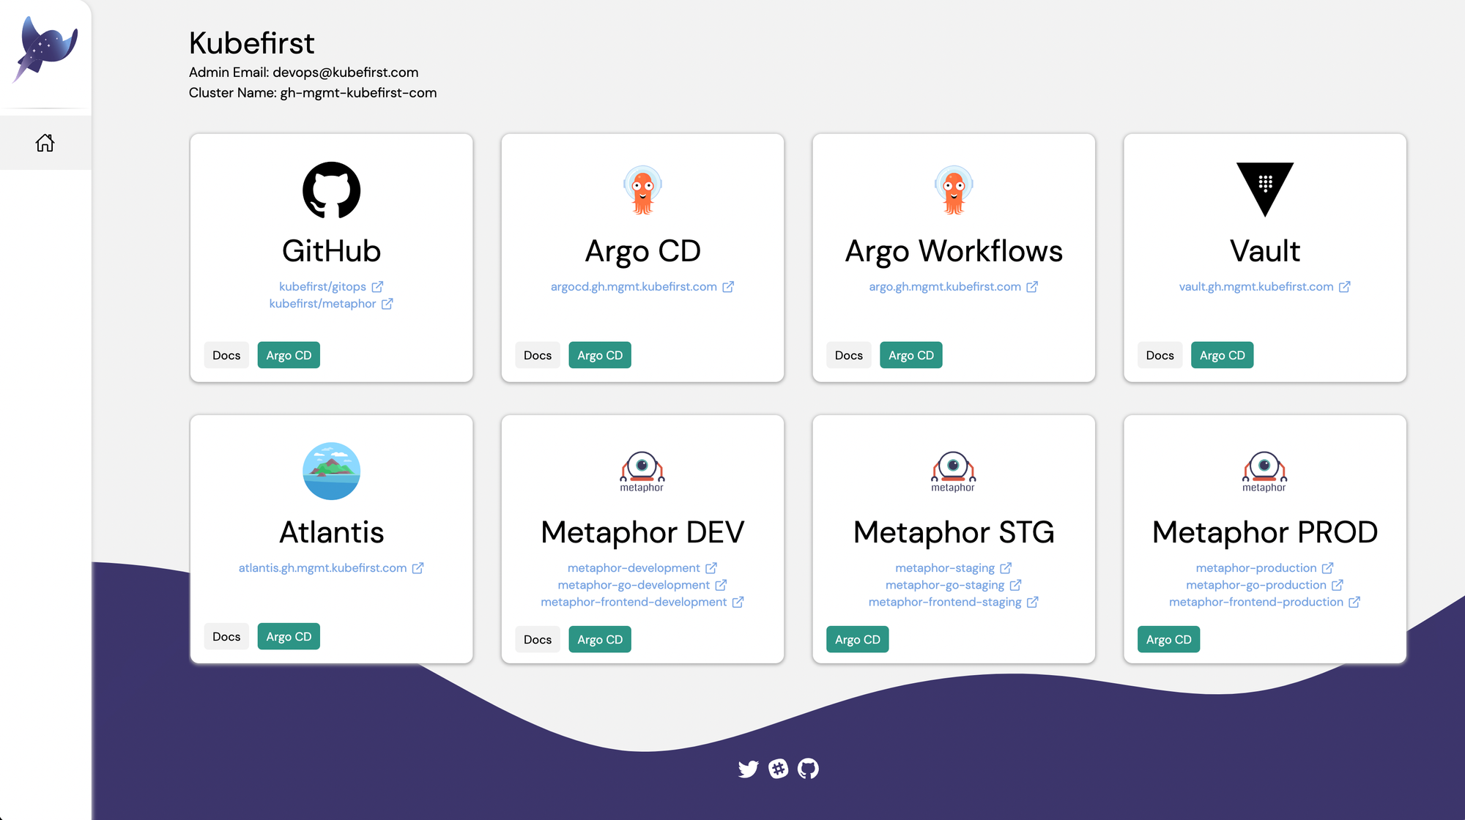Click the GitHub octocat logo on GitHub card
Image resolution: width=1465 pixels, height=820 pixels.
332,190
